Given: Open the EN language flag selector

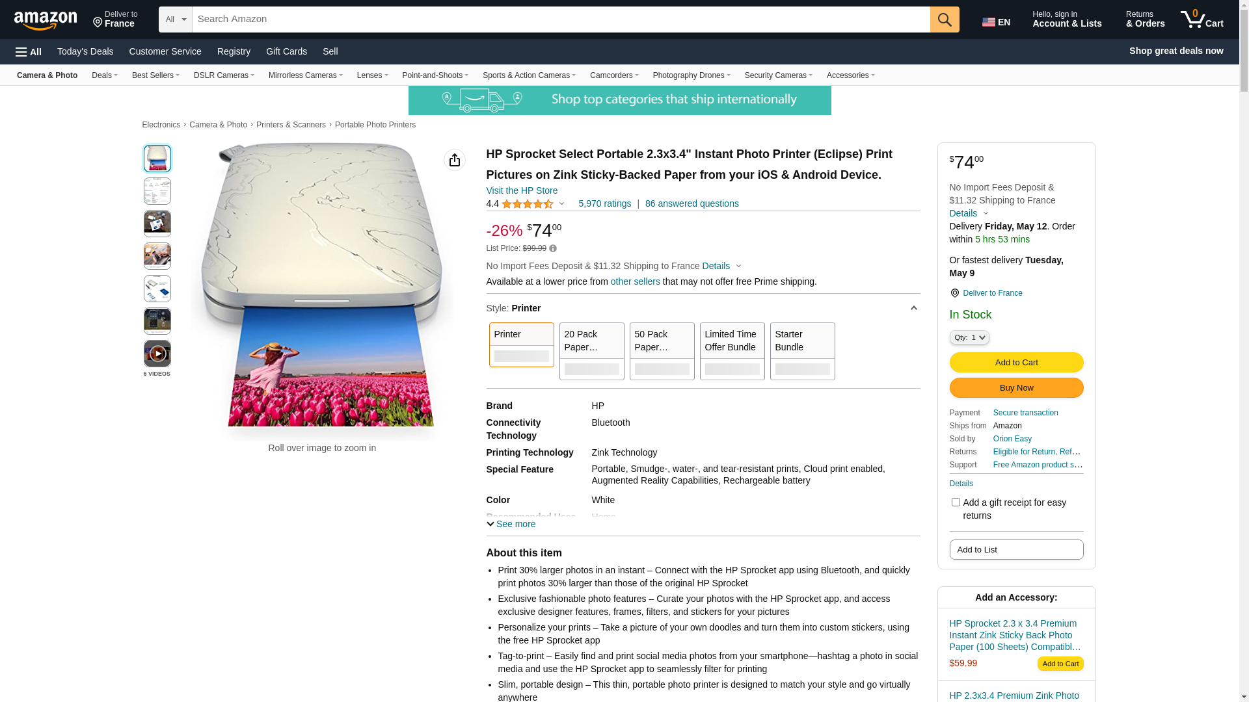Looking at the screenshot, I should tap(996, 22).
